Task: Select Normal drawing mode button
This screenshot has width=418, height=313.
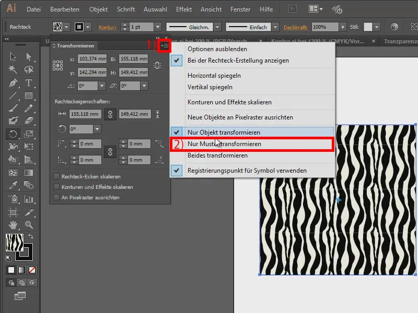Action: (11, 283)
